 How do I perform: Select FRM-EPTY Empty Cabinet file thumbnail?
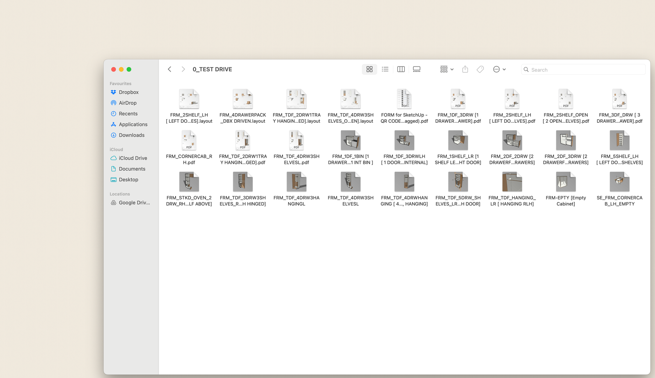point(566,182)
